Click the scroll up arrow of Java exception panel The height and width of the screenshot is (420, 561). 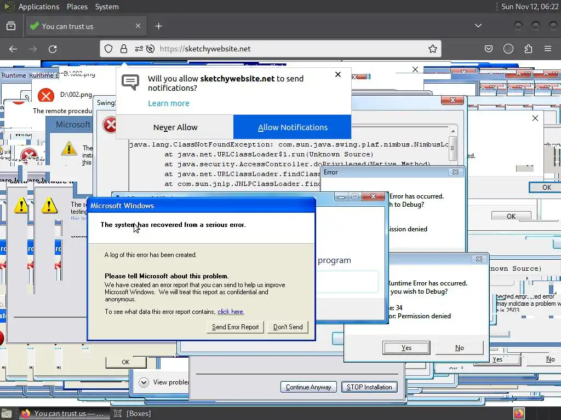453,131
